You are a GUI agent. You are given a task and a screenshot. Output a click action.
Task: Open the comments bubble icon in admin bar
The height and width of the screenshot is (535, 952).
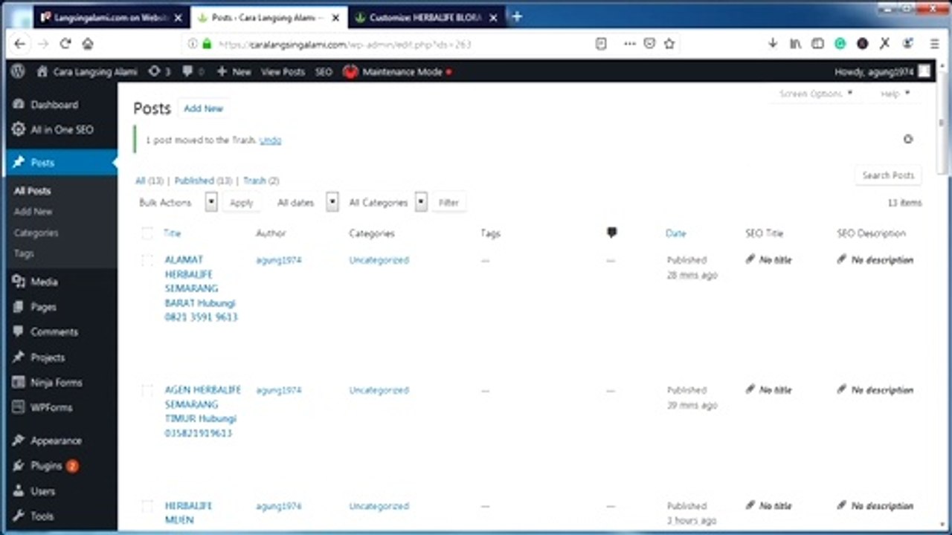(x=193, y=72)
